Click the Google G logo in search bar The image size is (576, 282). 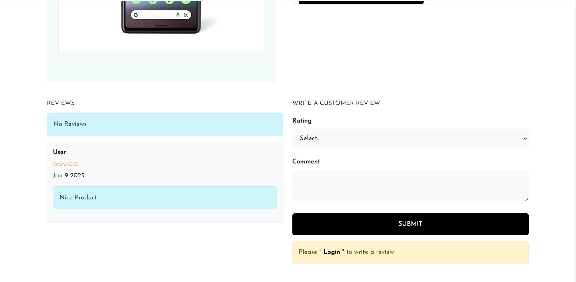tap(136, 15)
